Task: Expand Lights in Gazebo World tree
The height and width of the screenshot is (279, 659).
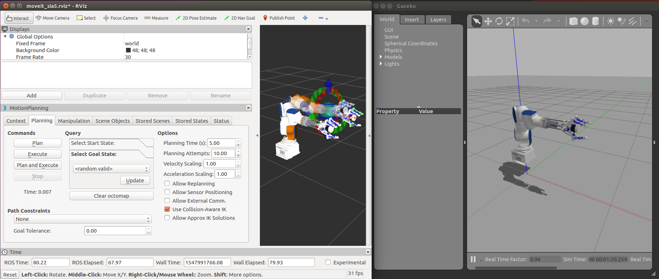Action: (381, 64)
